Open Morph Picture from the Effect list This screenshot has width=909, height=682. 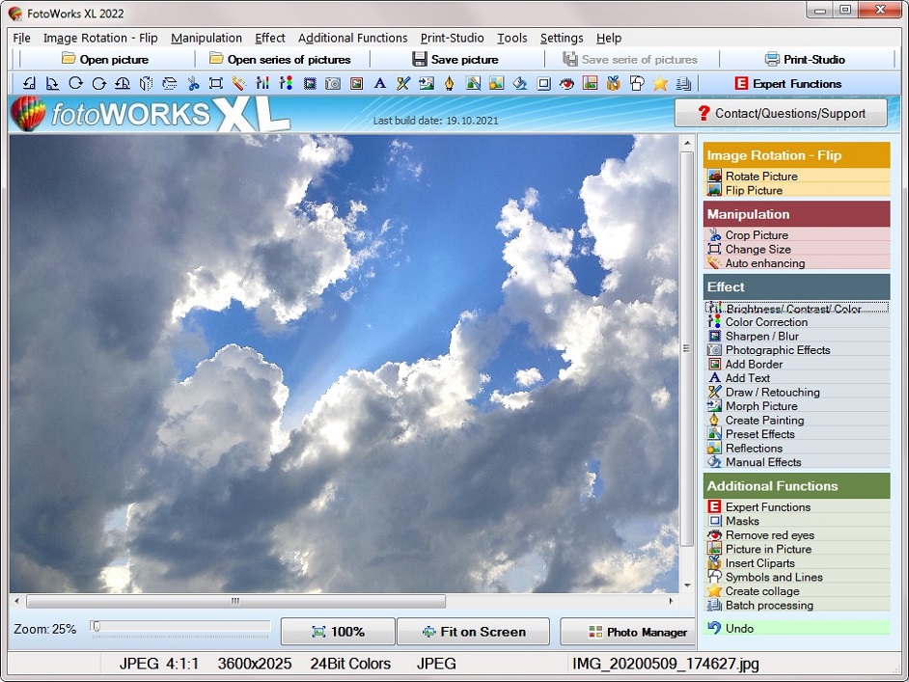[760, 406]
